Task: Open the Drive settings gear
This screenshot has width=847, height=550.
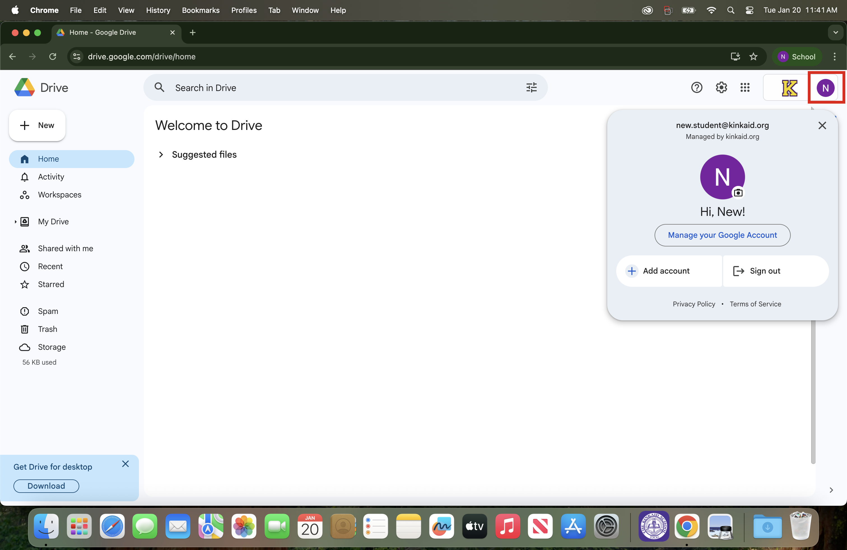Action: pyautogui.click(x=721, y=88)
